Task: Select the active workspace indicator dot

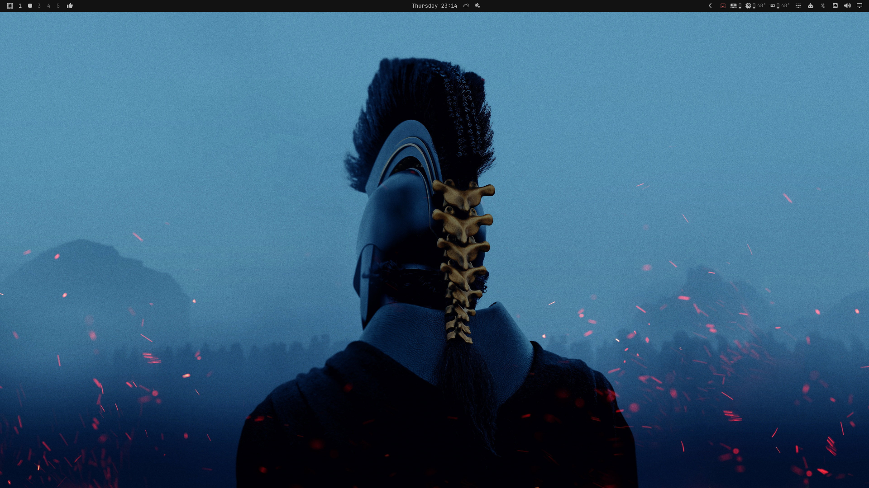Action: point(30,6)
